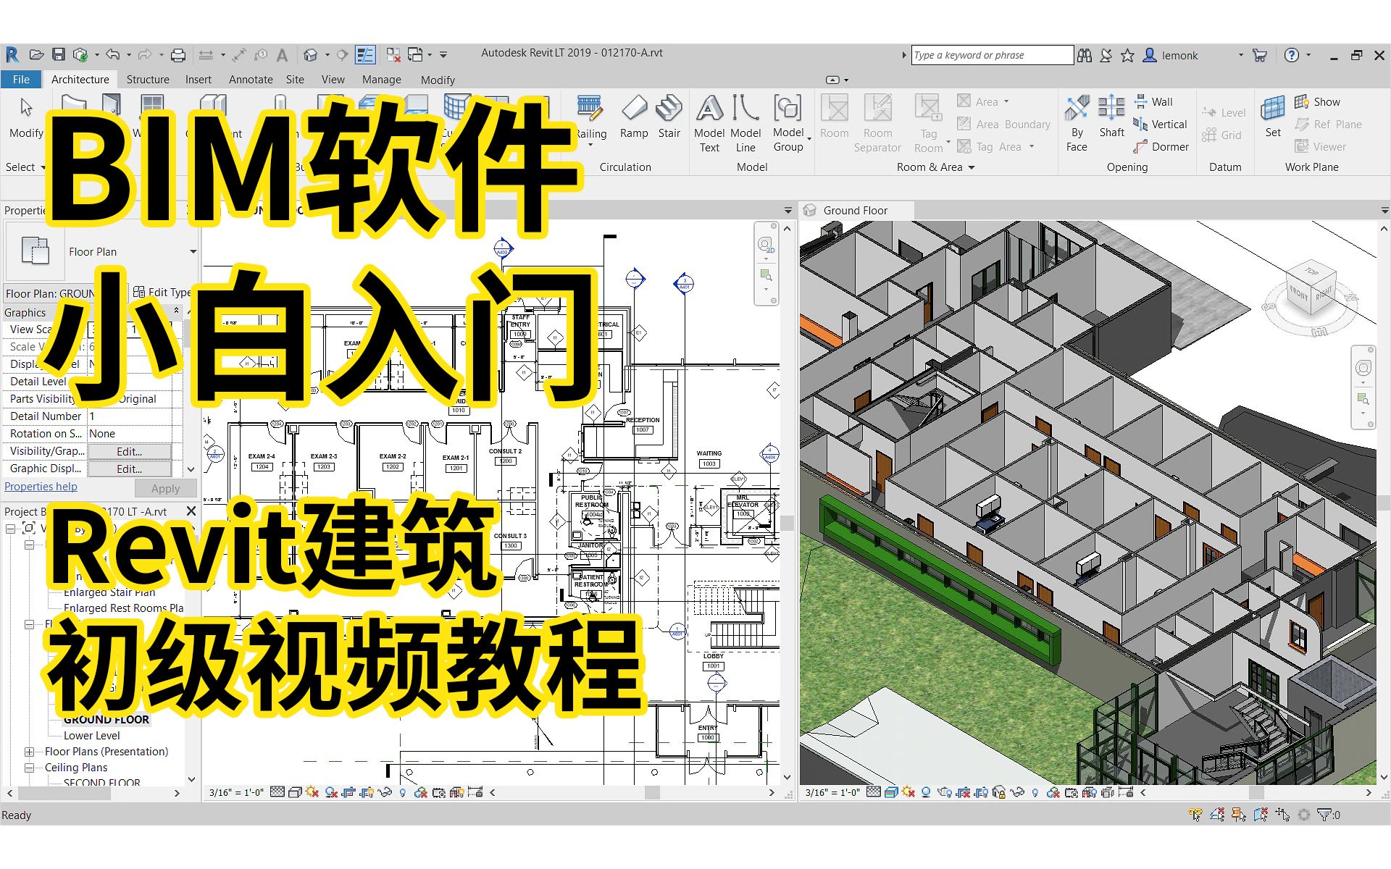Click the Stair tool icon
Viewport: 1391px width, 869px height.
[669, 109]
